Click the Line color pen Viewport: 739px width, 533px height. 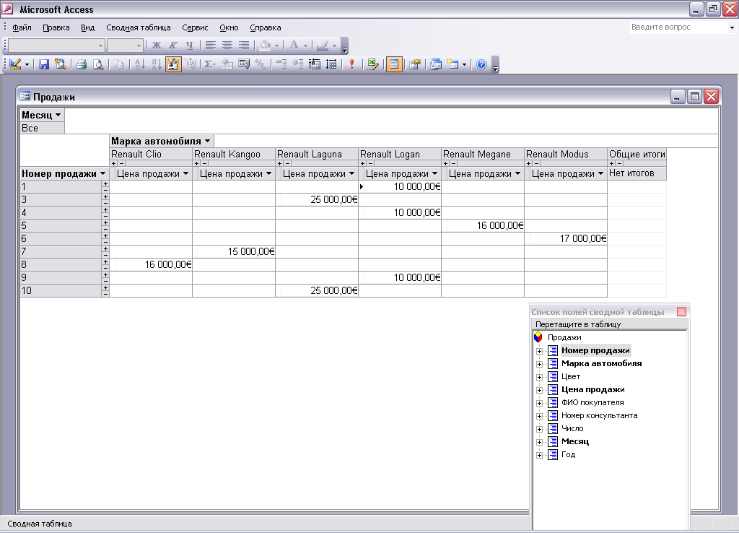(x=323, y=45)
